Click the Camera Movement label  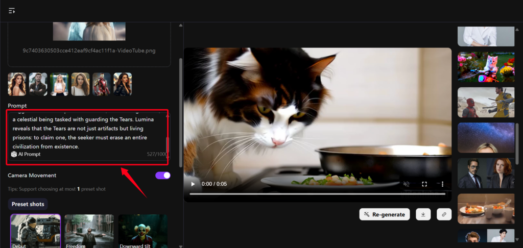tap(32, 176)
